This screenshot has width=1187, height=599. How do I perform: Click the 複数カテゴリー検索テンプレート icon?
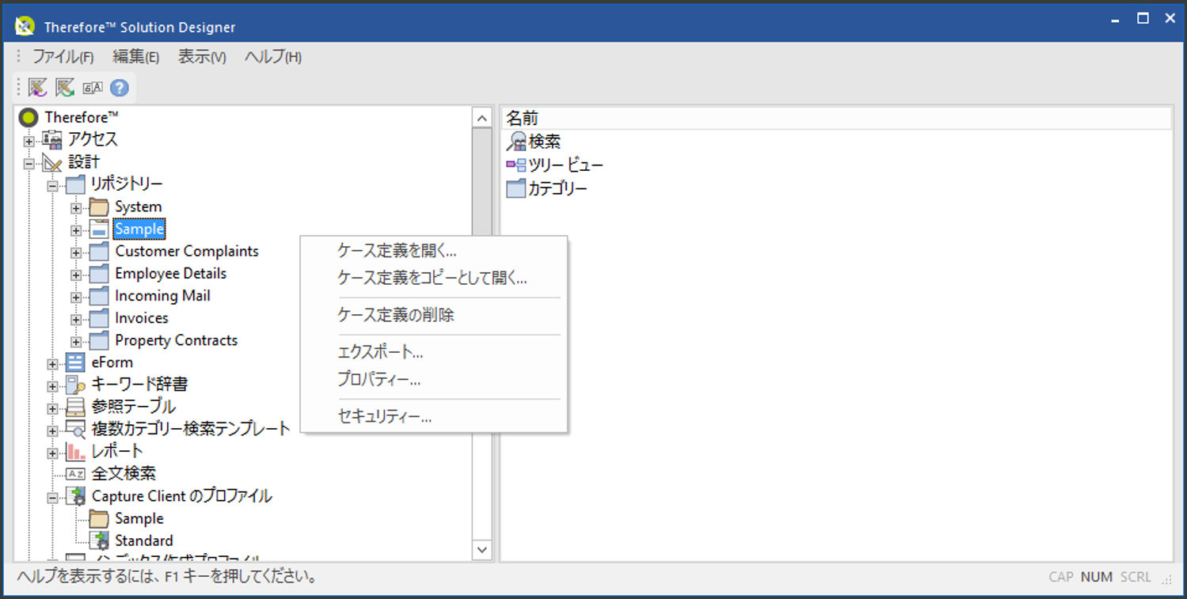(x=75, y=430)
